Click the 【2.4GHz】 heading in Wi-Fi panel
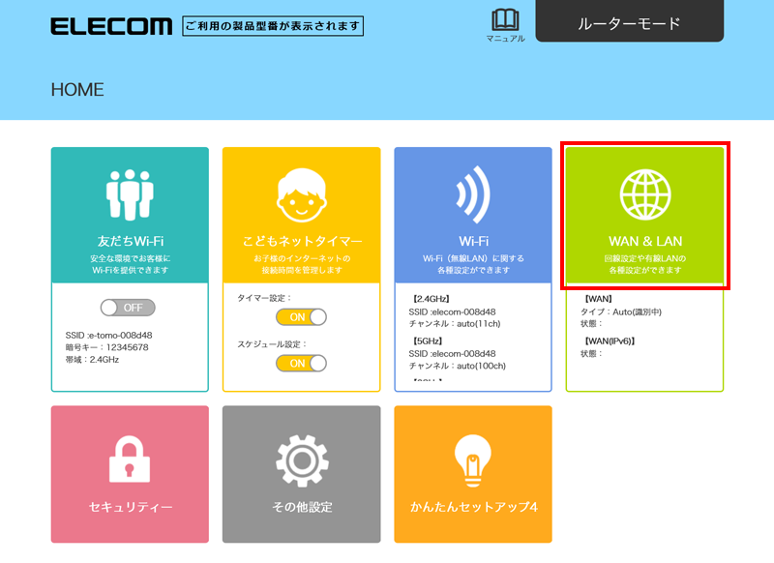 pyautogui.click(x=430, y=299)
